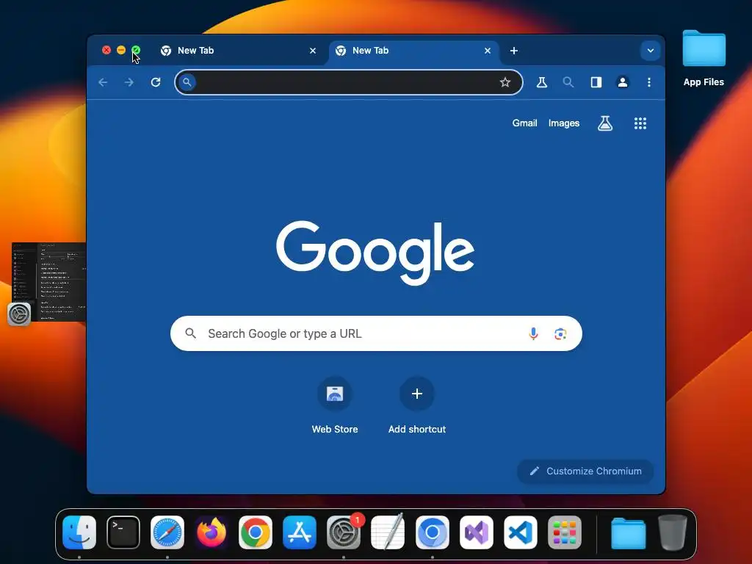Viewport: 752px width, 564px height.
Task: Open Safari in the dock
Action: [167, 532]
